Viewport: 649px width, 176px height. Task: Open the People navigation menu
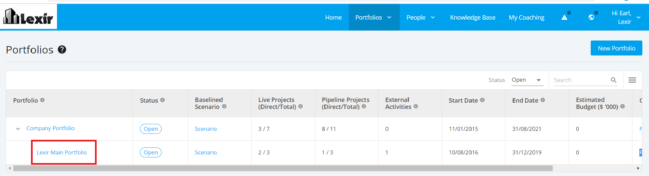tap(421, 17)
